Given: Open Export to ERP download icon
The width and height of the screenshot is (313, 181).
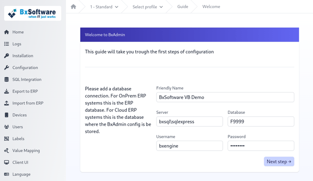Looking at the screenshot, I should click(6, 91).
